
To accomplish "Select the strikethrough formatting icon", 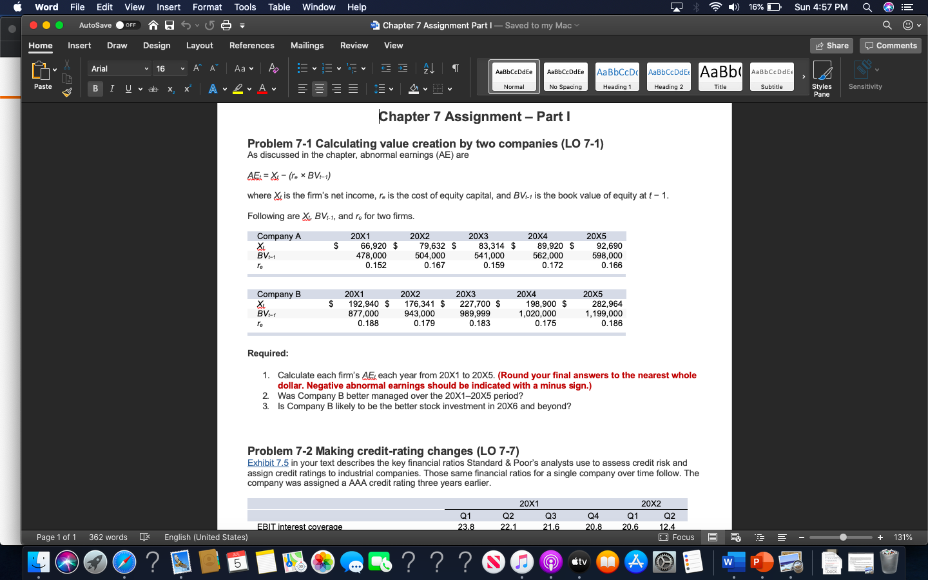I will (152, 89).
